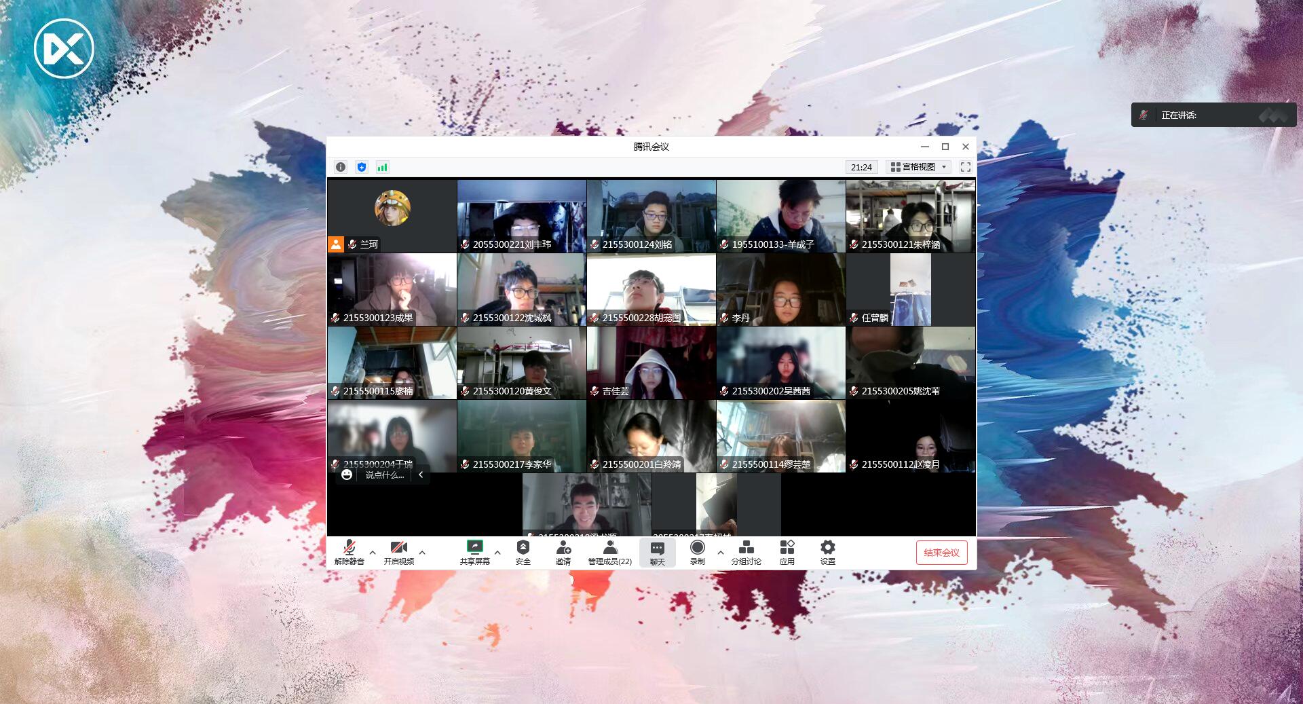The height and width of the screenshot is (704, 1303).
Task: Open the meeting info icon
Action: [x=341, y=167]
